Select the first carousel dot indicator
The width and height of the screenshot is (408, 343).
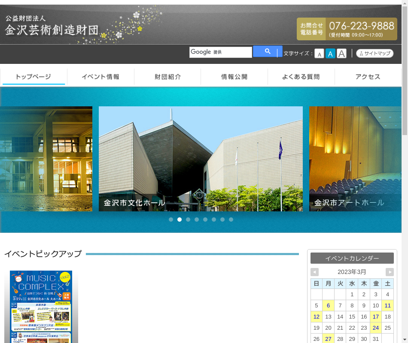[171, 220]
